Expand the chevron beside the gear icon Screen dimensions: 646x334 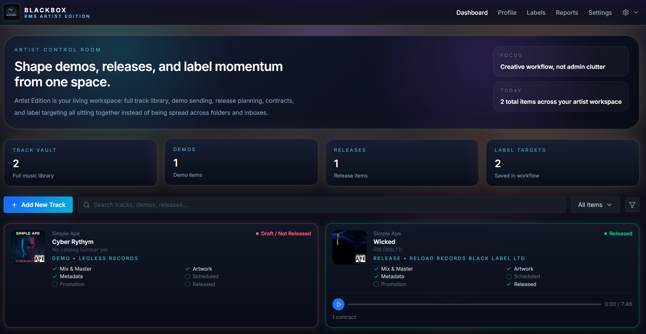(636, 12)
